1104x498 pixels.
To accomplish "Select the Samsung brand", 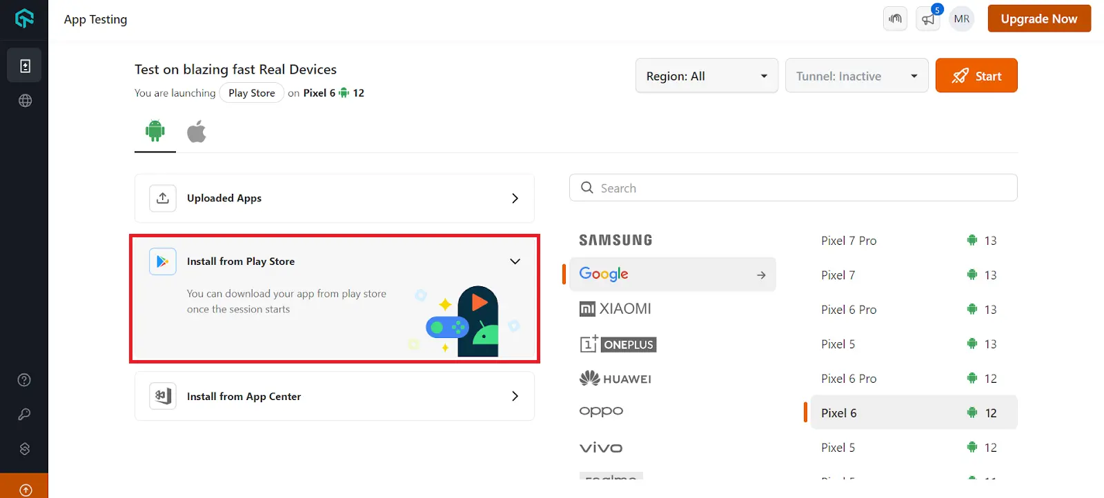I will 615,240.
